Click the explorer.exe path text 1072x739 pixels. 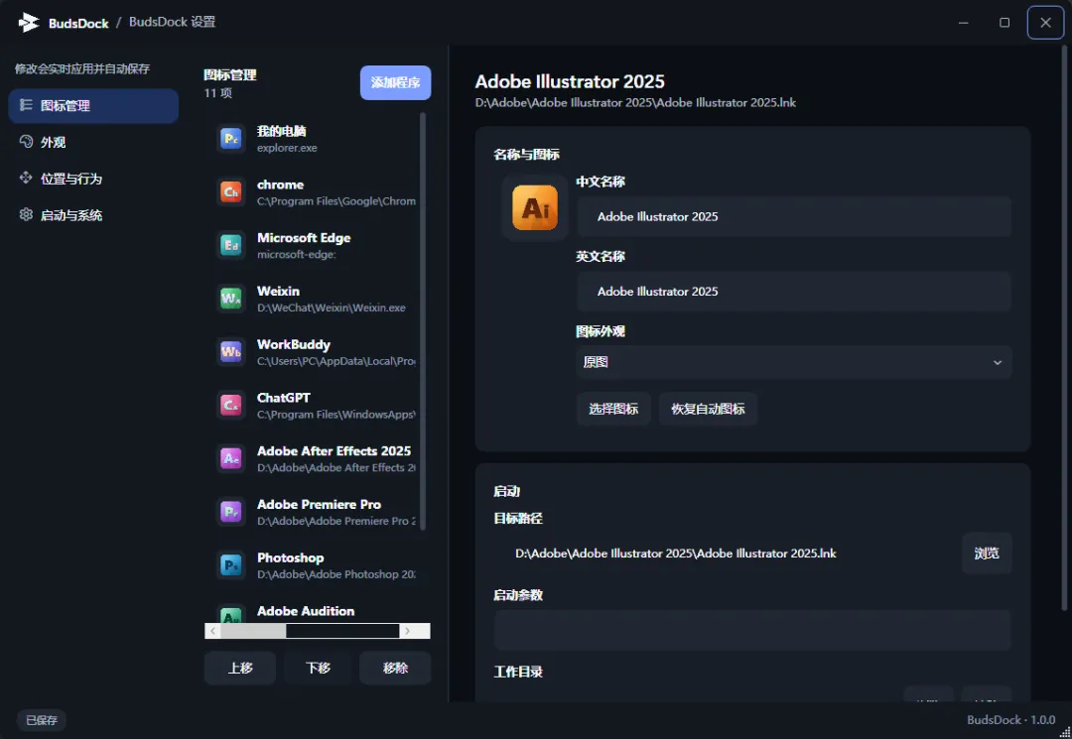287,148
